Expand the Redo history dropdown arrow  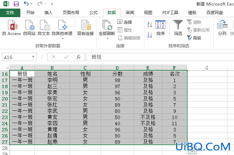pyautogui.click(x=45, y=3)
